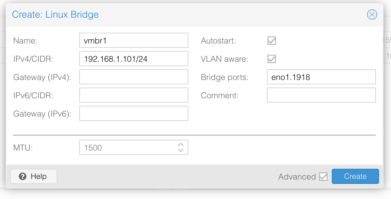Edit Bridge ports field showing eno1.1918
Image resolution: width=391 pixels, height=199 pixels.
(321, 77)
